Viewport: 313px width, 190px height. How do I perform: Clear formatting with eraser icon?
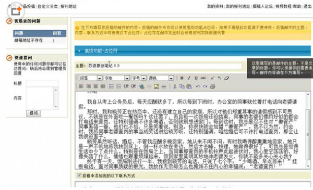pyautogui.click(x=226, y=78)
